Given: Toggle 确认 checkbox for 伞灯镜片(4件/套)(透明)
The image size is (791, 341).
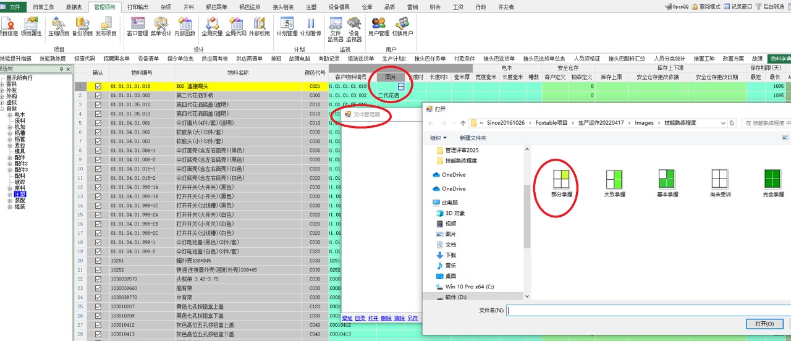Looking at the screenshot, I should 98,123.
